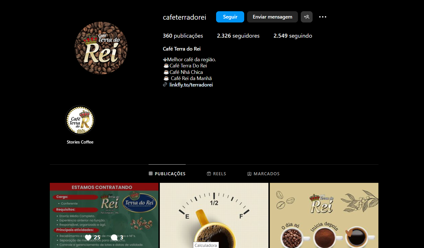
Task: Click the 'Melhor café da região.' bio line
Action: tap(192, 60)
